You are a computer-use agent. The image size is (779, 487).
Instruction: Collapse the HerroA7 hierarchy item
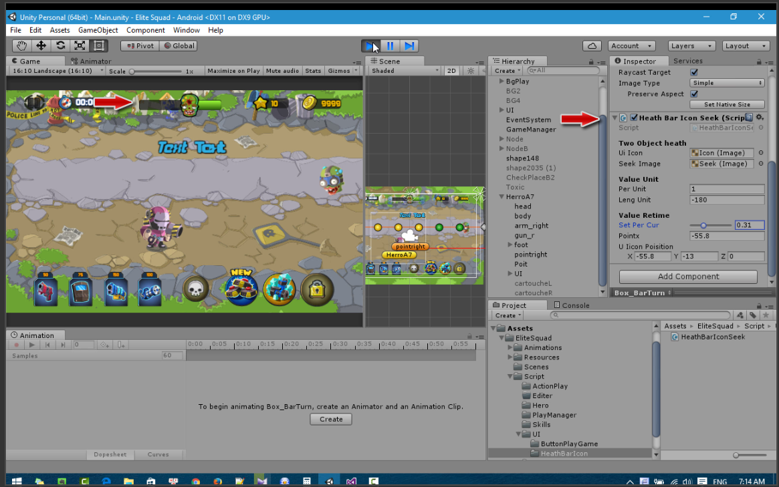point(502,196)
